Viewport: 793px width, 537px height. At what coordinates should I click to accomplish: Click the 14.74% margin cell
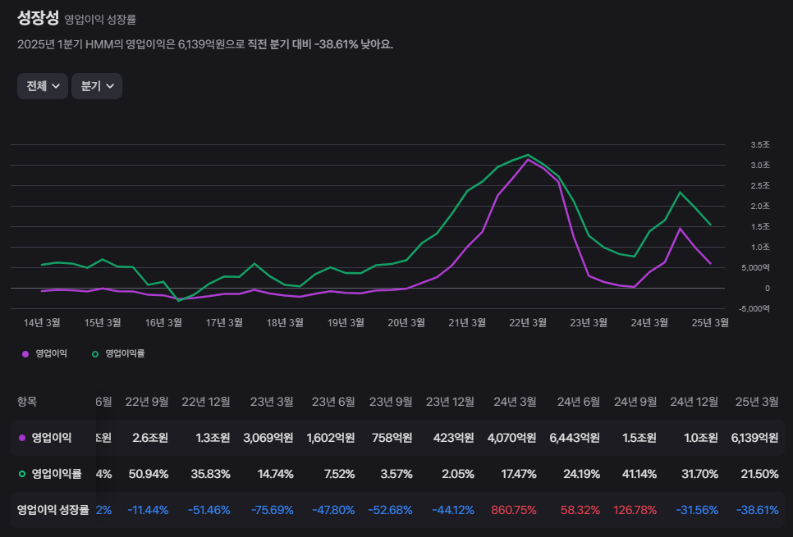click(x=275, y=474)
